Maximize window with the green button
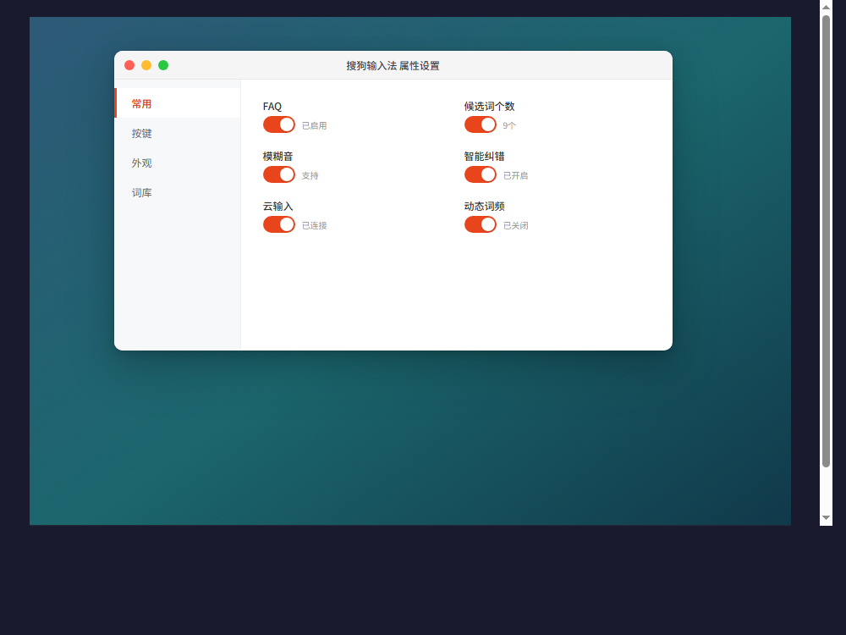Screen dimensions: 846x635 pos(163,65)
